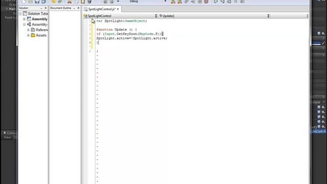Click the Redo arrow in toolbar

(x=60, y=2)
